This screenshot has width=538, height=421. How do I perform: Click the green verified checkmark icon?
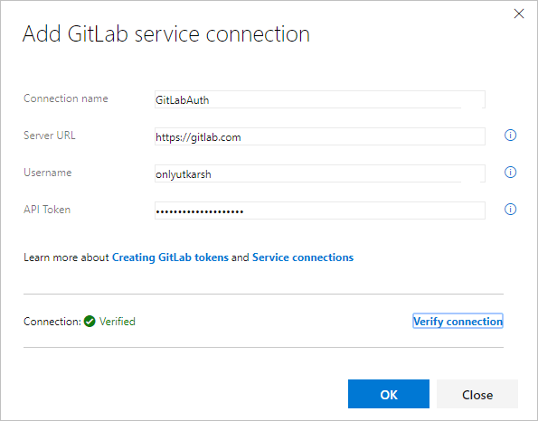point(90,322)
